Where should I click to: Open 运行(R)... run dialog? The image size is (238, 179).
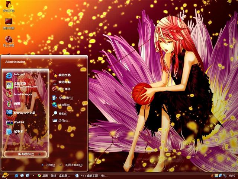tap(61, 121)
